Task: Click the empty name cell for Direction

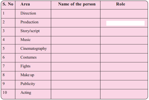Action: [x=76, y=14]
